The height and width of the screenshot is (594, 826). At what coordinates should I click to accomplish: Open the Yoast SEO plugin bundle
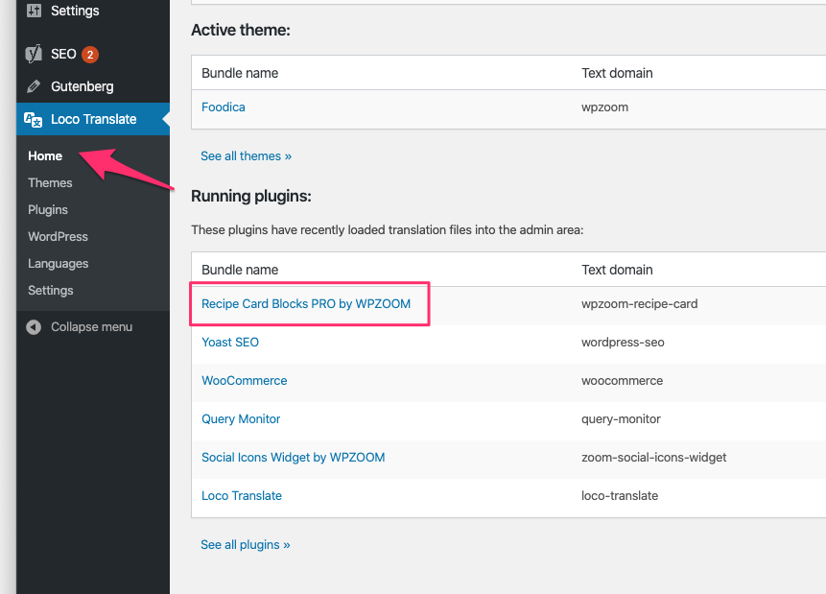[230, 342]
